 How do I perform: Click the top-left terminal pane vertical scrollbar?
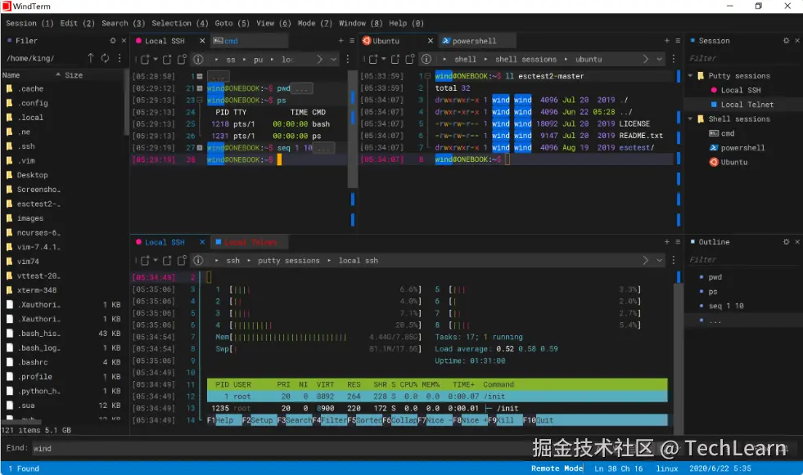(x=352, y=128)
